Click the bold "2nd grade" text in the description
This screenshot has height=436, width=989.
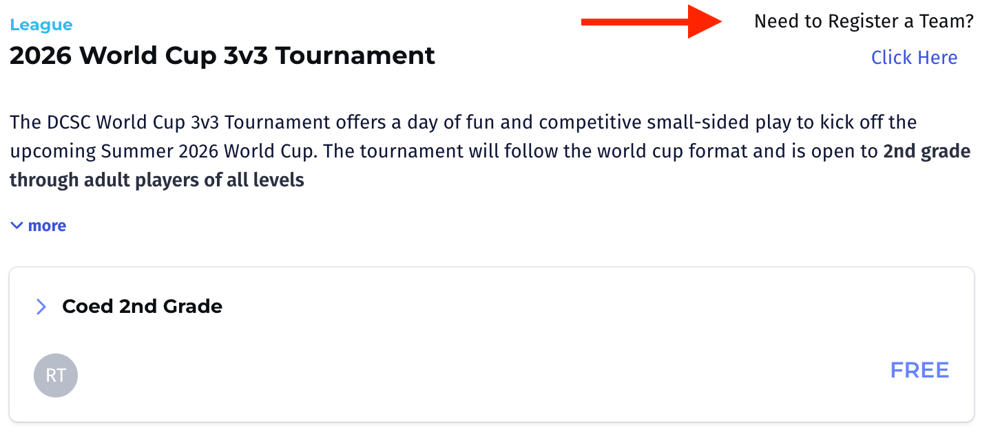(x=927, y=151)
